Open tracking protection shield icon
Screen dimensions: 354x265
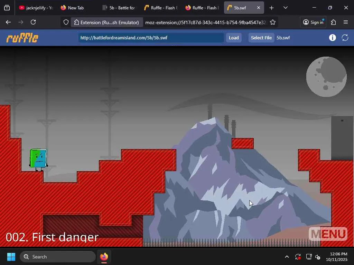[66, 22]
